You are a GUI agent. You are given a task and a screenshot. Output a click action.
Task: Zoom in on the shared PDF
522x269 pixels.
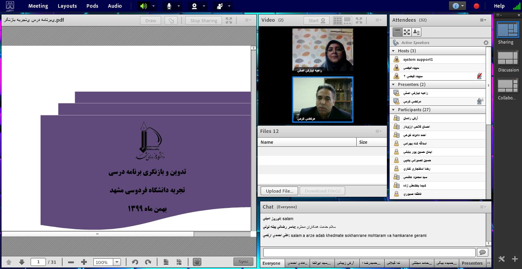tap(84, 262)
